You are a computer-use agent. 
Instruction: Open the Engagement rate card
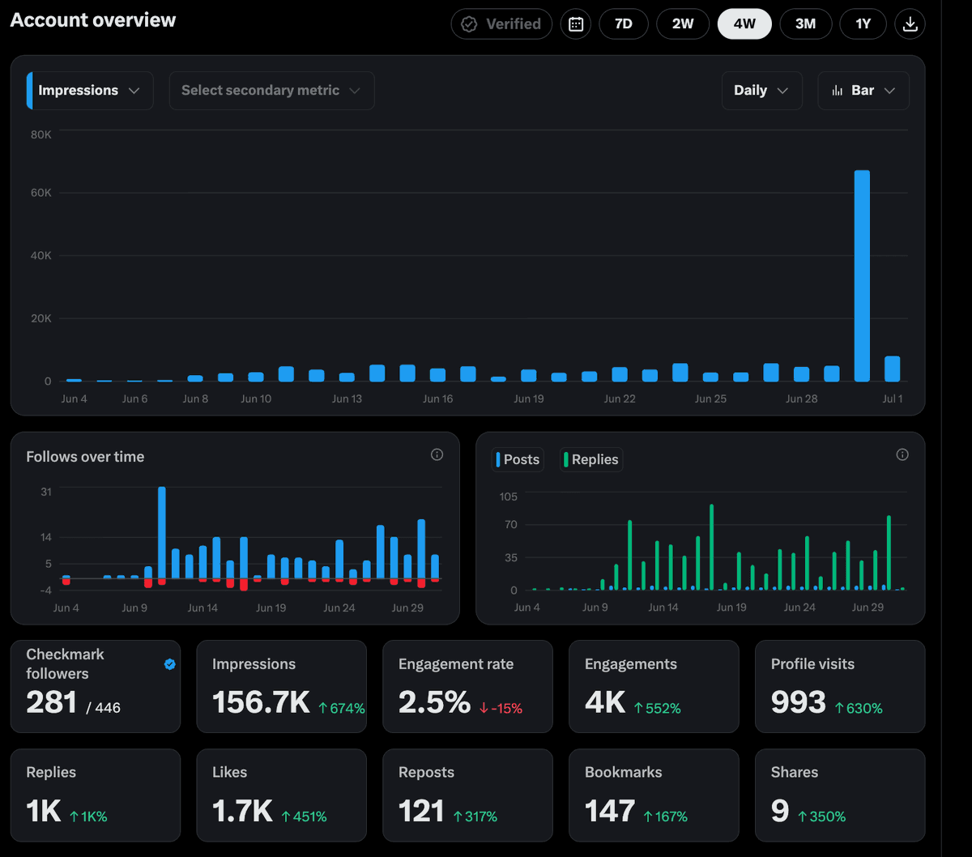[x=468, y=686]
